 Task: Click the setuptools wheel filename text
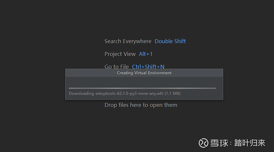(x=129, y=94)
